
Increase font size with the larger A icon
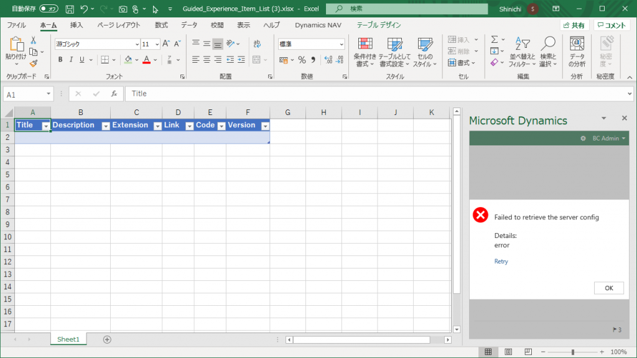[165, 44]
